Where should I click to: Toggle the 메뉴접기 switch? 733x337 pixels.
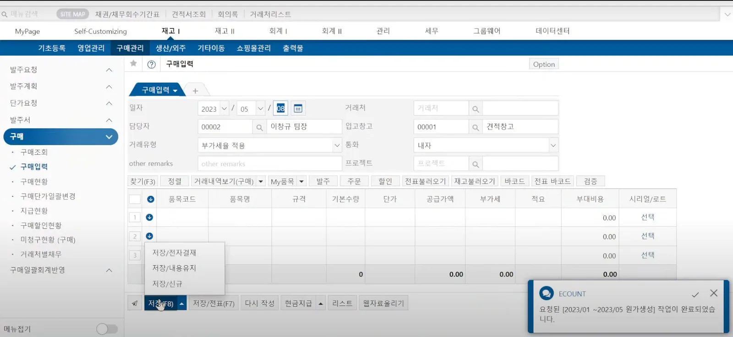click(x=107, y=329)
